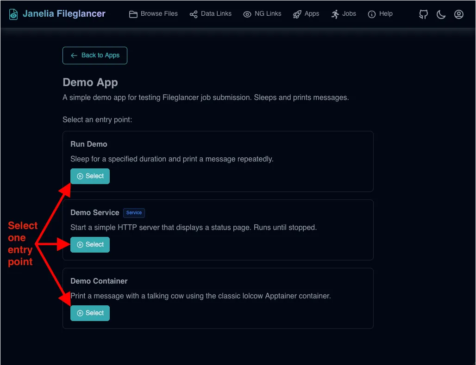Click the share icon for Data Links
This screenshot has width=476, height=365.
point(194,14)
